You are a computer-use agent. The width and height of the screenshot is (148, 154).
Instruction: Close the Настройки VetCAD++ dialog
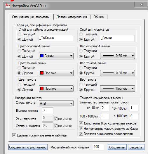click(141, 4)
